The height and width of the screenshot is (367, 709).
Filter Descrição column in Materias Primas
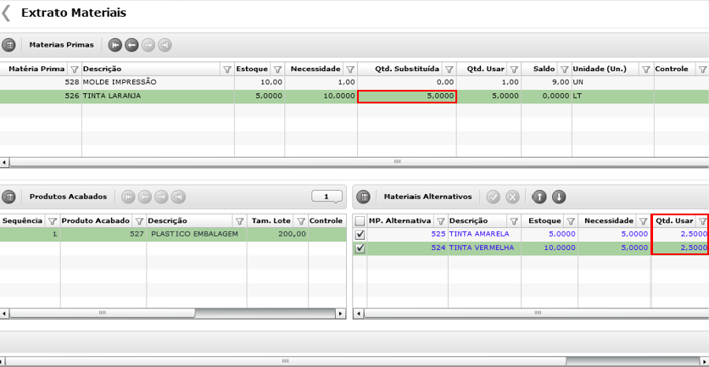227,70
